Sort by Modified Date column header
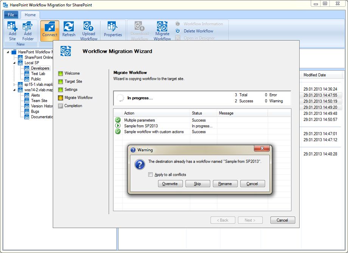This screenshot has width=348, height=253. point(320,75)
